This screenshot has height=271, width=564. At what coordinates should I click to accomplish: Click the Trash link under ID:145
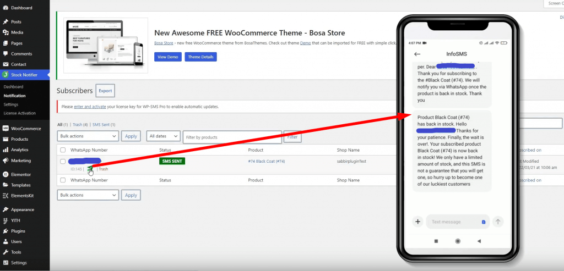pos(103,169)
